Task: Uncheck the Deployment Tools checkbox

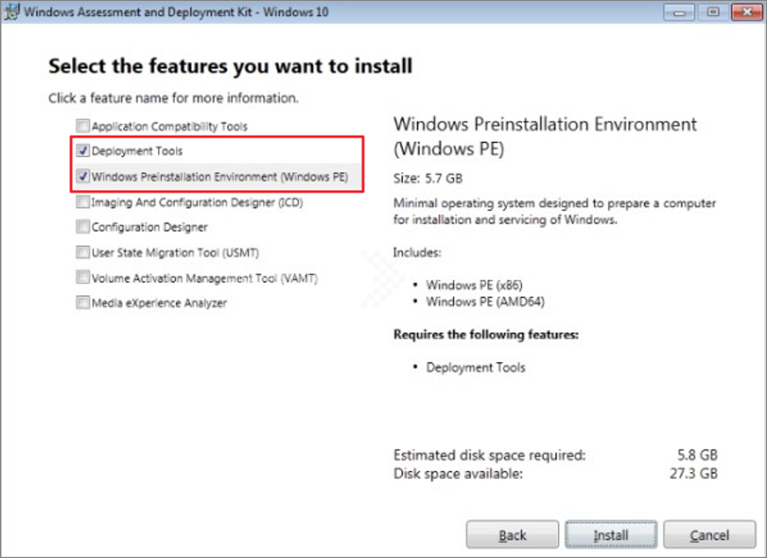Action: click(83, 152)
